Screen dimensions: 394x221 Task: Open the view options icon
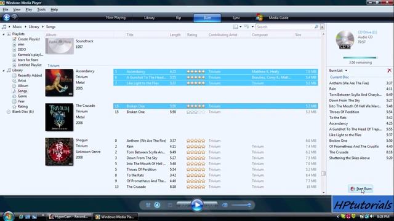tap(247, 26)
